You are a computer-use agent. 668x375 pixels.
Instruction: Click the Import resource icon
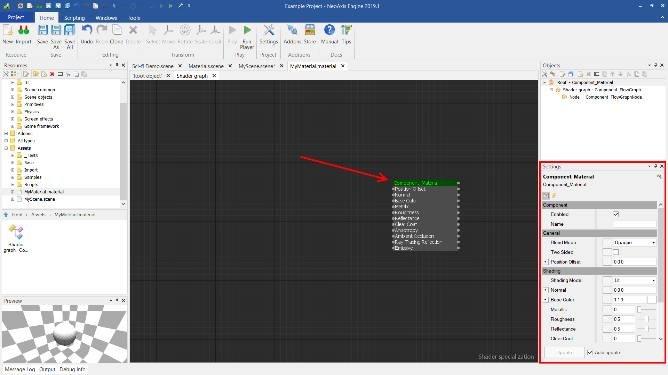[x=23, y=31]
